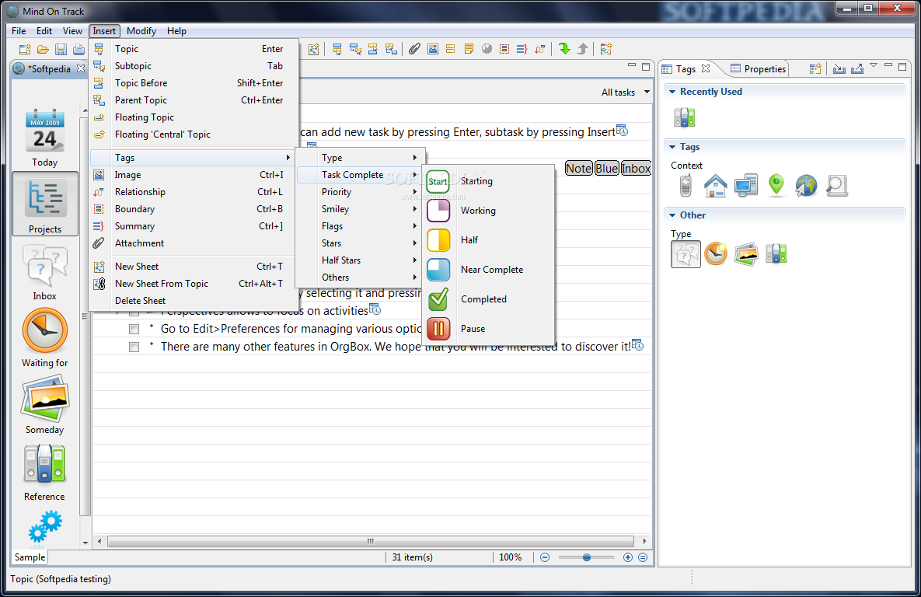Switch to the Properties tab
The width and height of the screenshot is (921, 597).
[758, 68]
